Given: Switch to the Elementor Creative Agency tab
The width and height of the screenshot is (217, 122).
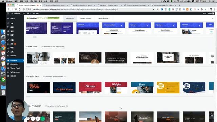Looking at the screenshot, I should (110, 5).
